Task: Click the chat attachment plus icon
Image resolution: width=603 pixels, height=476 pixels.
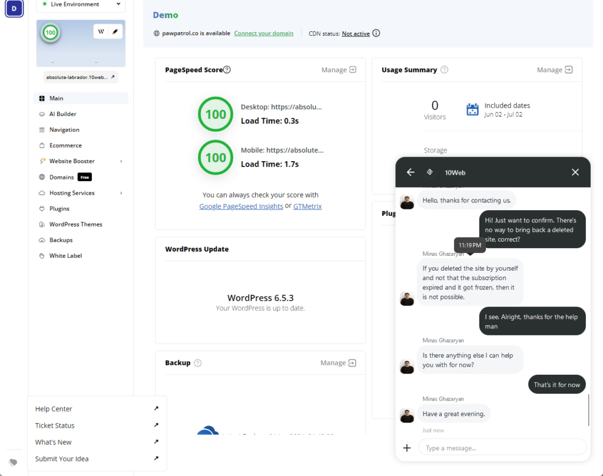Action: [407, 448]
